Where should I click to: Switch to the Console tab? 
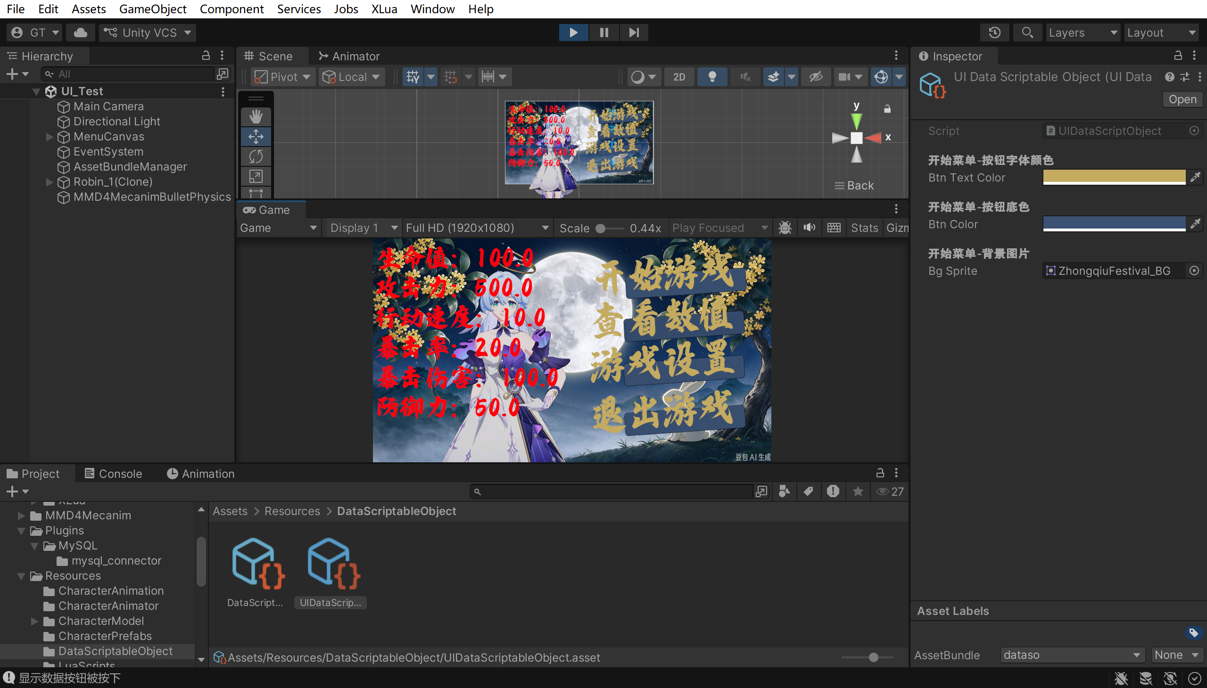point(114,474)
